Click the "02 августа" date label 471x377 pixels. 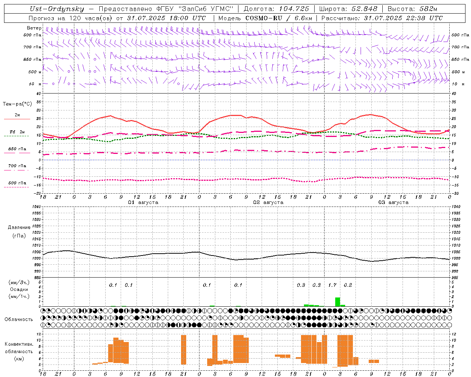(x=268, y=202)
